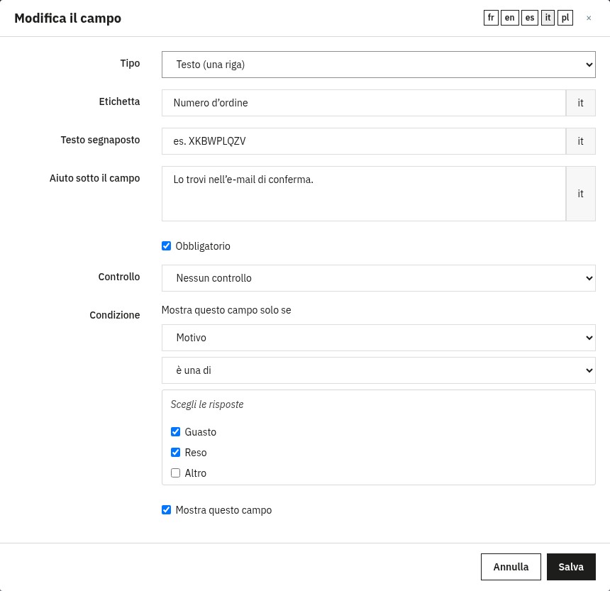Open the Tipo dropdown
Screen dimensions: 610x591
click(x=379, y=65)
